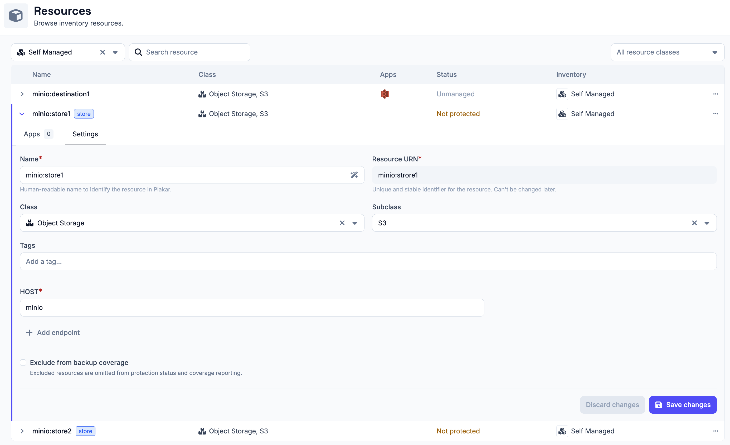Screen dimensions: 730x445
Task: Open the All resource classes dropdown
Action: (x=668, y=52)
